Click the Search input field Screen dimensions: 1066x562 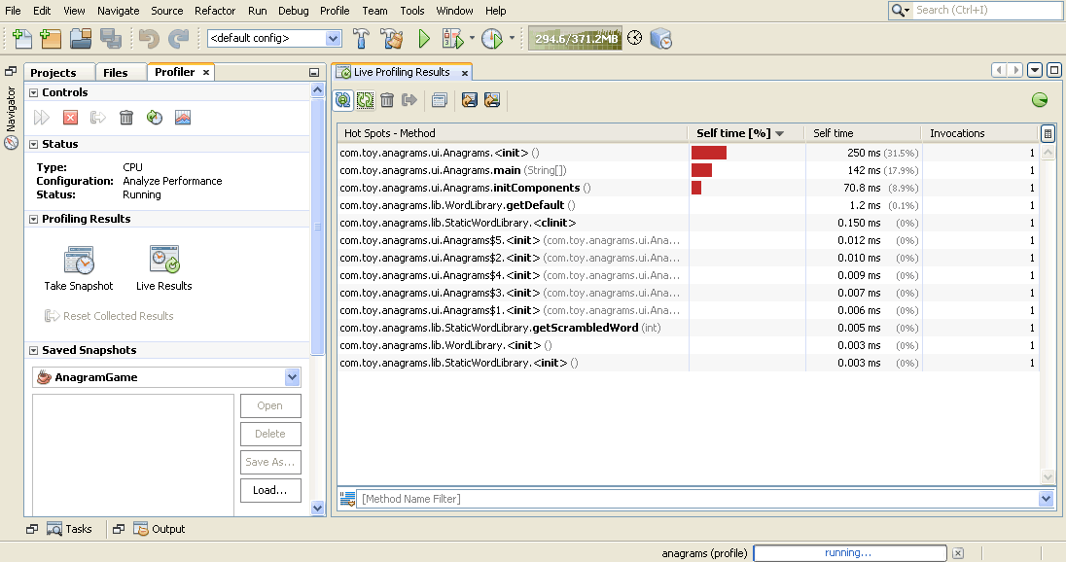coord(987,10)
